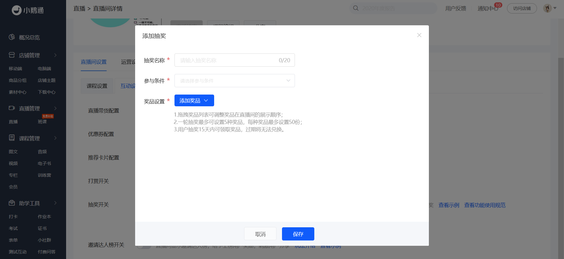
Task: Switch to the 直播间设置 tab
Action: [94, 62]
